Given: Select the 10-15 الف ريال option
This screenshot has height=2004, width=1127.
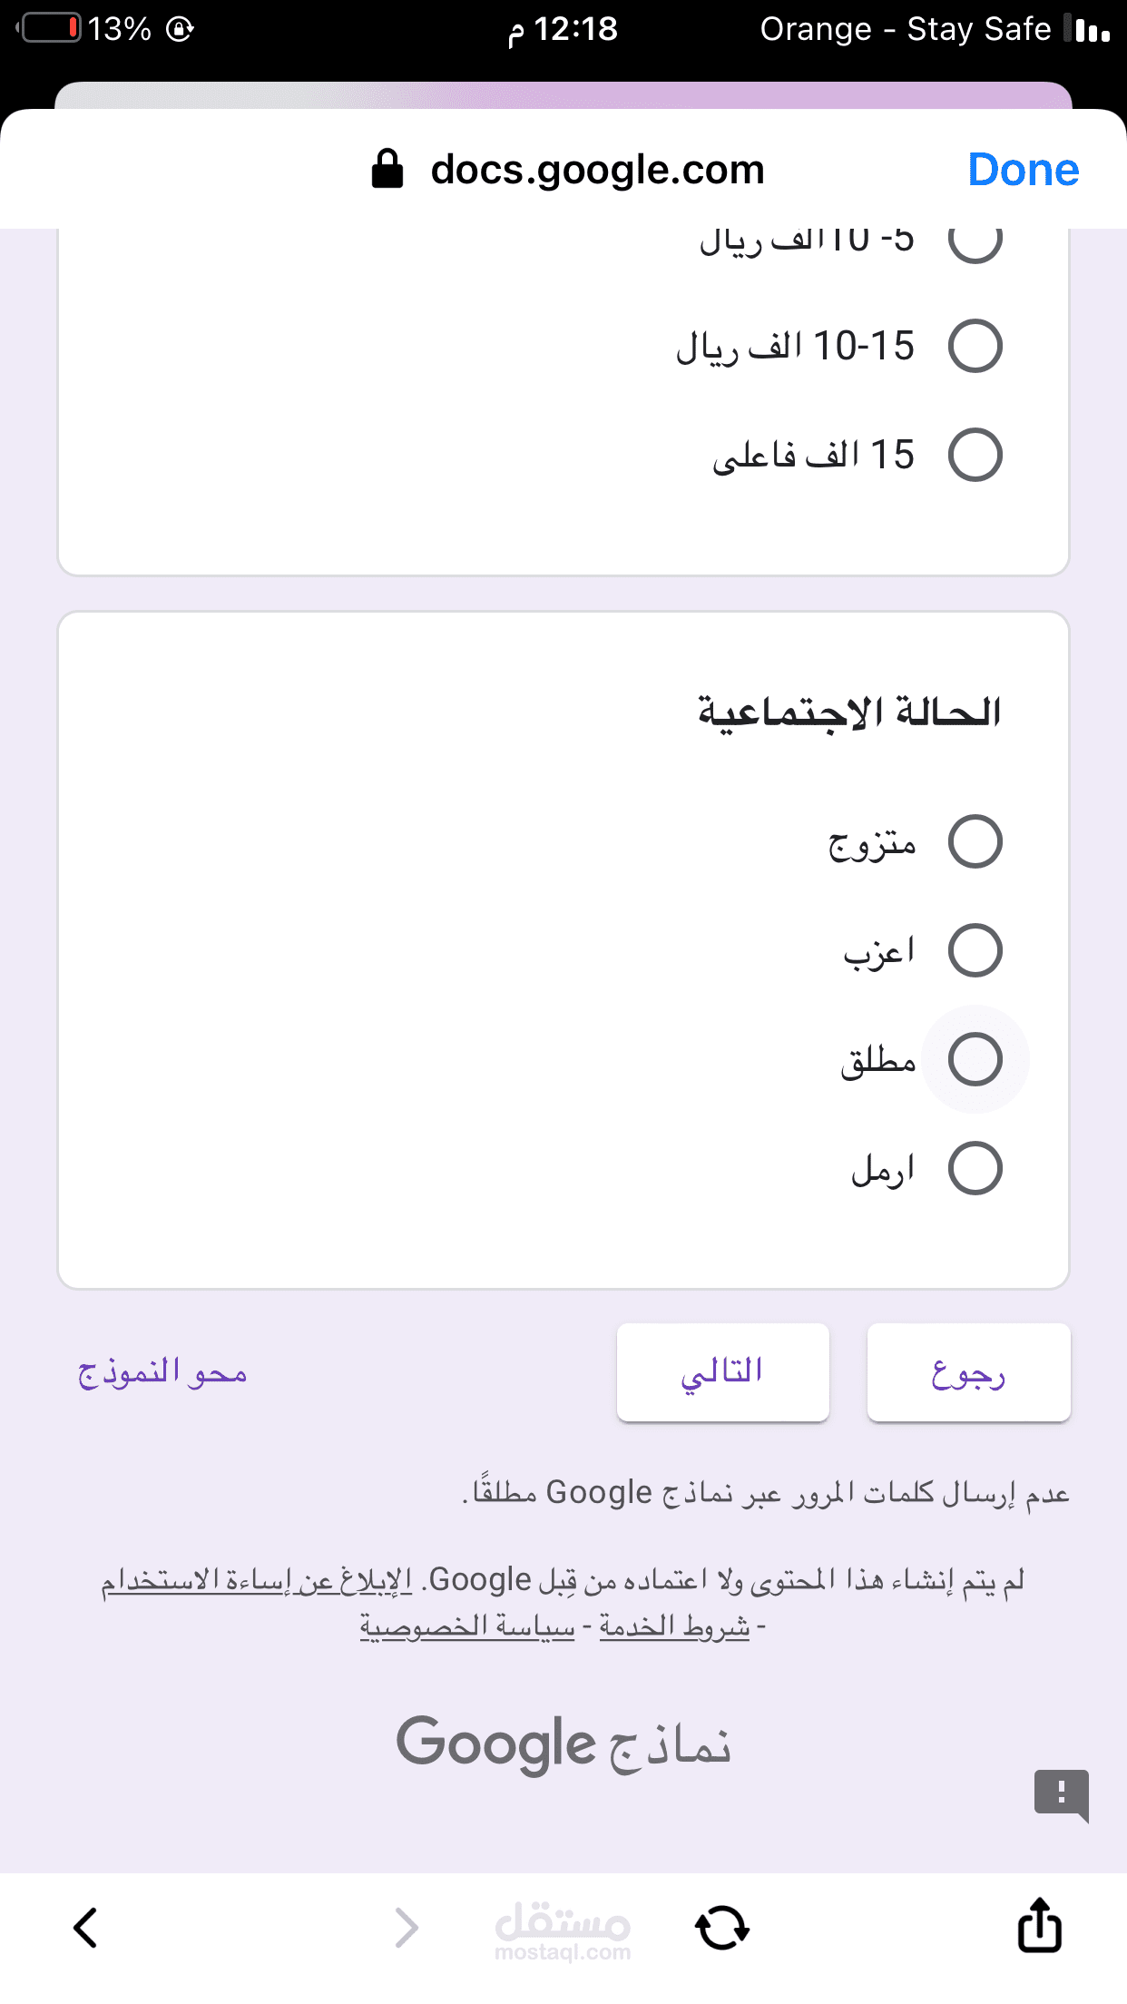Looking at the screenshot, I should coord(975,346).
